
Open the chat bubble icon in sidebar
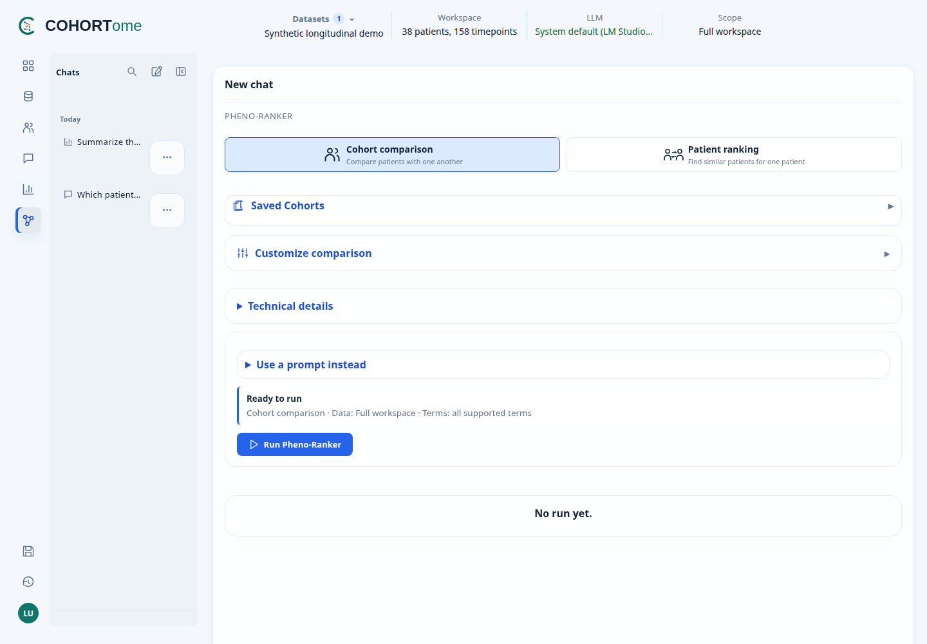28,158
